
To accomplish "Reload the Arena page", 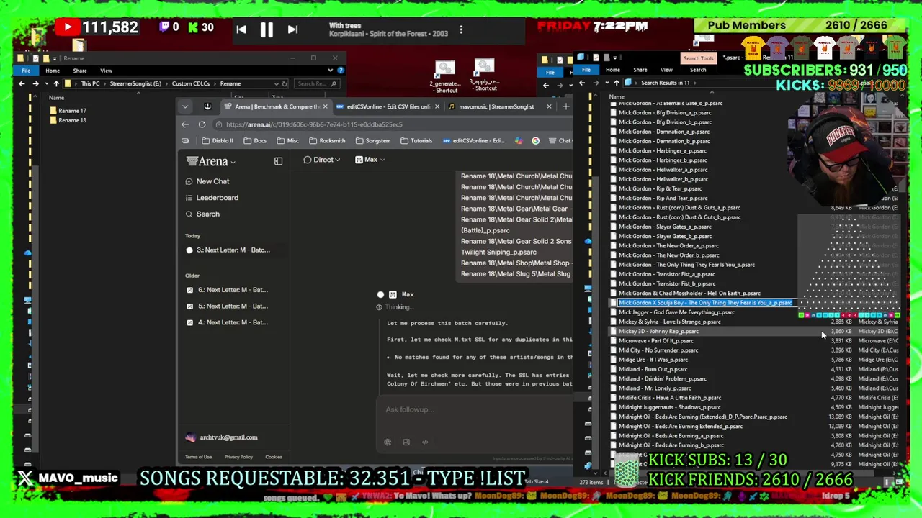I will (x=202, y=124).
